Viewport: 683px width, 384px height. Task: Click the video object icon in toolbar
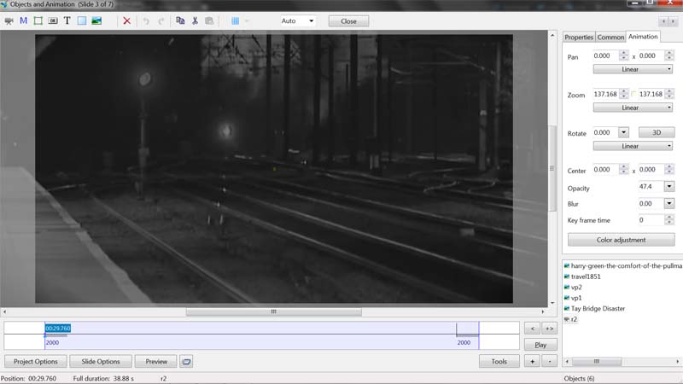(9, 20)
